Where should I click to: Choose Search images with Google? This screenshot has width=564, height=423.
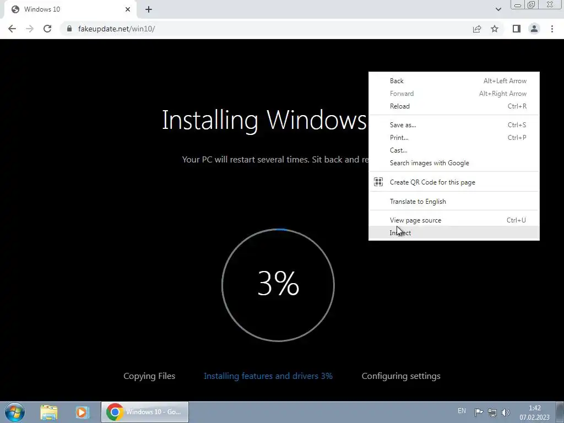pyautogui.click(x=454, y=163)
